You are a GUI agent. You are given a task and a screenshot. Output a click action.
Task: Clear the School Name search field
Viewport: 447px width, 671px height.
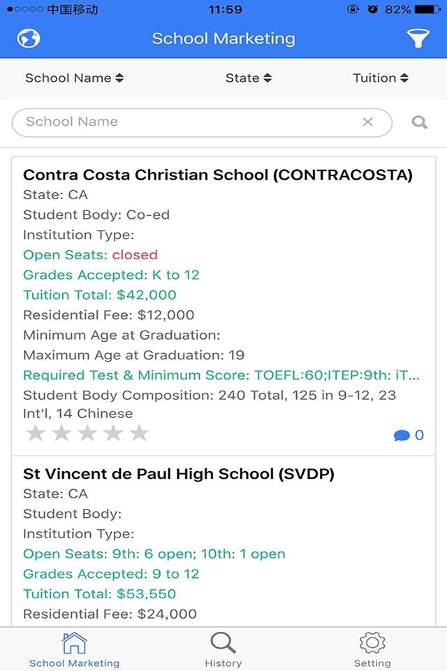click(368, 122)
